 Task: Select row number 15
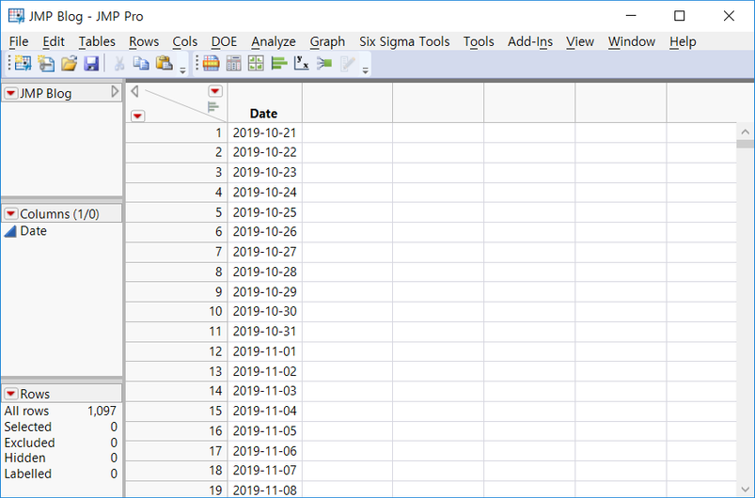[x=176, y=411]
